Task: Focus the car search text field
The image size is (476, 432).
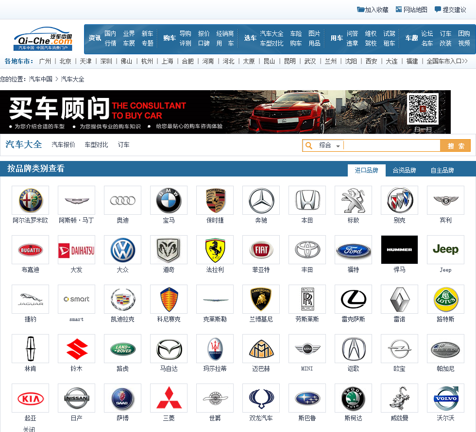Action: (391, 145)
